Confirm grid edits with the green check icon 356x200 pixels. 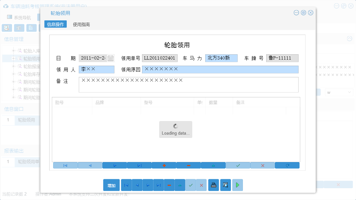(238, 165)
